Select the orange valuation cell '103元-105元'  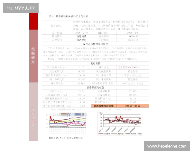pyautogui.click(x=133, y=106)
